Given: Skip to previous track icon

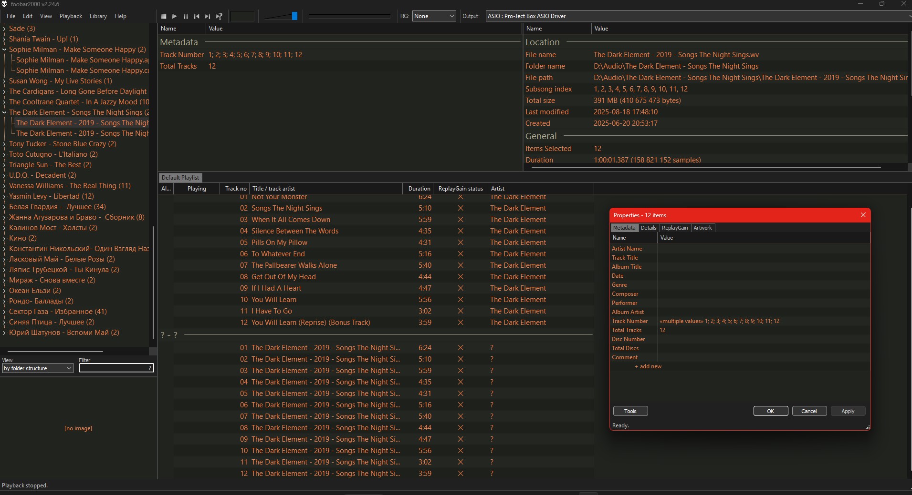Looking at the screenshot, I should pos(197,16).
